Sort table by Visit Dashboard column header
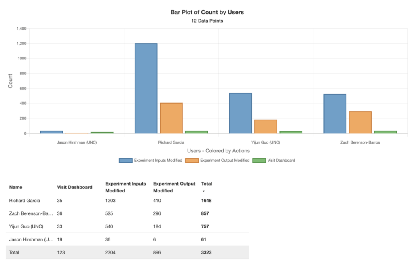The width and height of the screenshot is (414, 262). point(75,187)
